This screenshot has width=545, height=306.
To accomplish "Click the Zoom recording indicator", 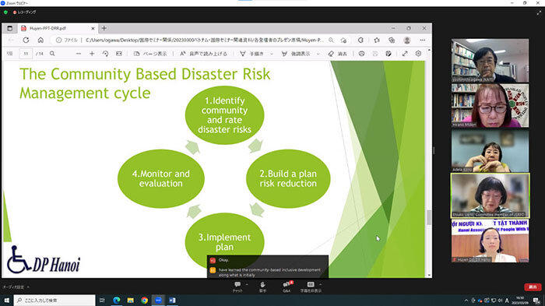I will 25,12.
